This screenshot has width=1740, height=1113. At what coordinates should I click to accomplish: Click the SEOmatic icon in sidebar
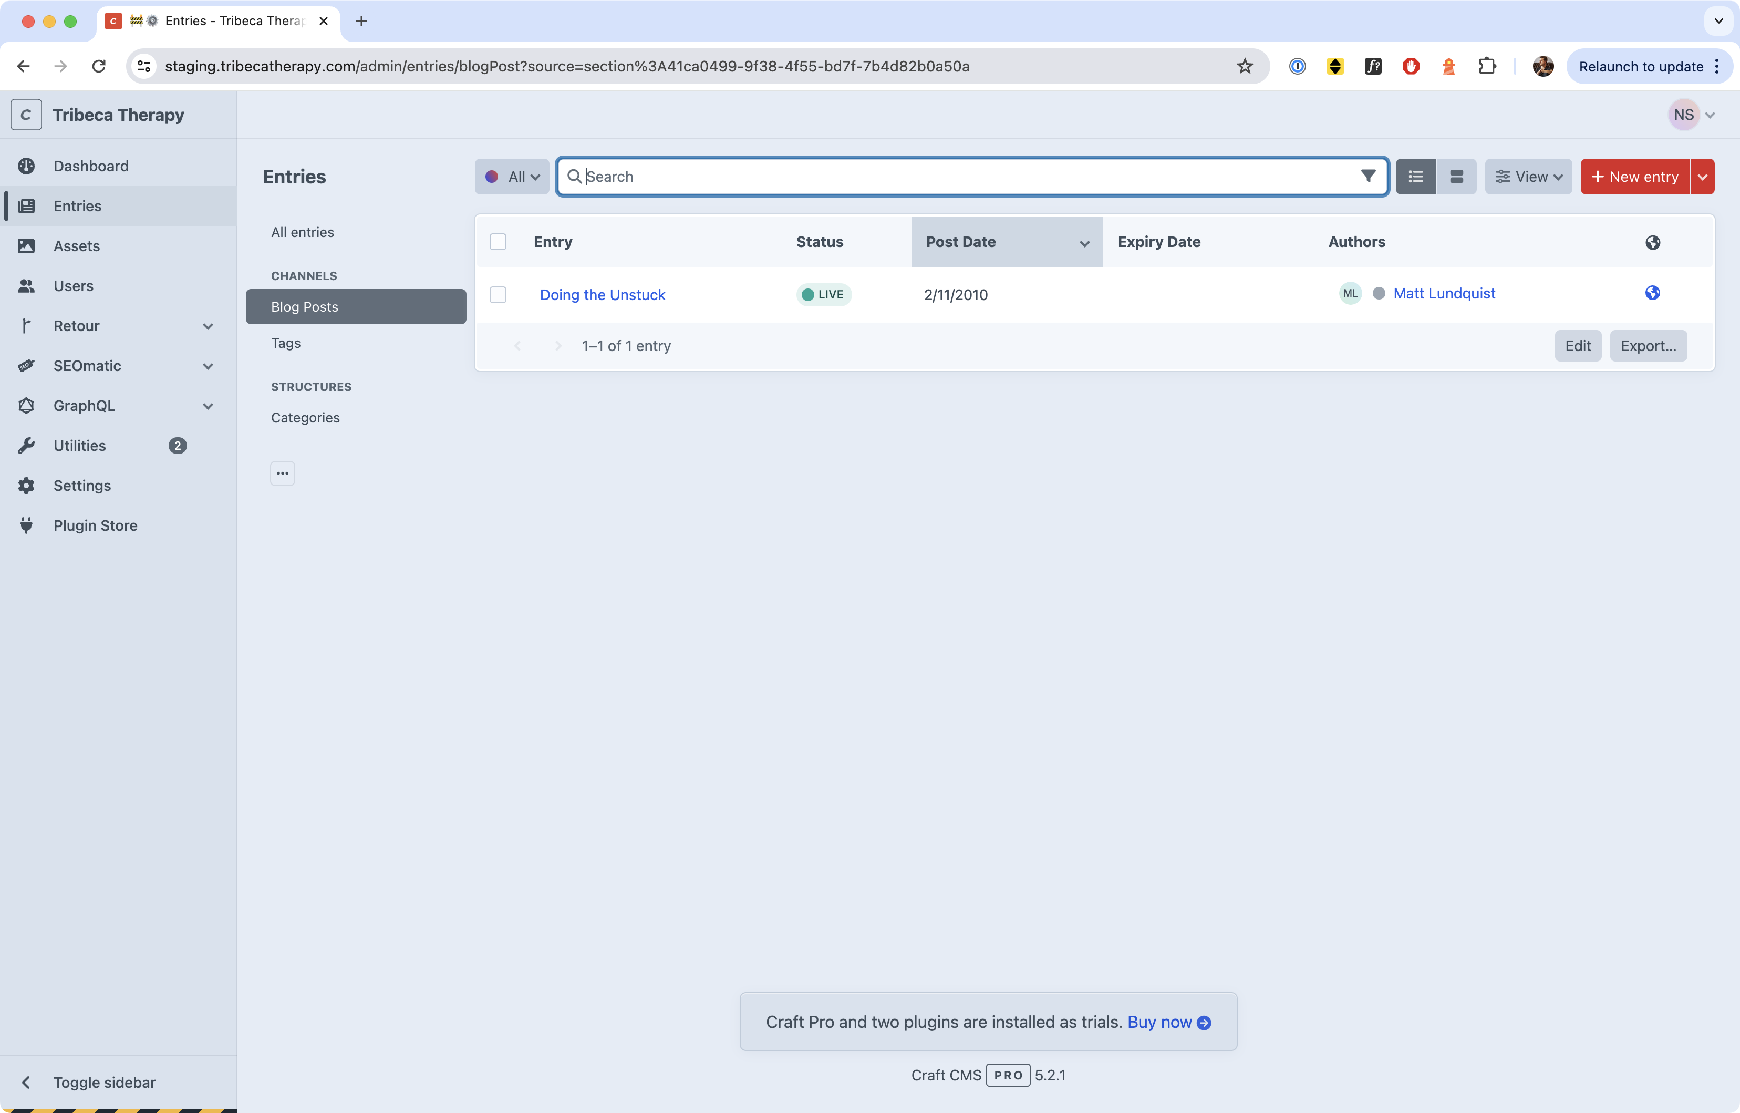click(x=26, y=366)
